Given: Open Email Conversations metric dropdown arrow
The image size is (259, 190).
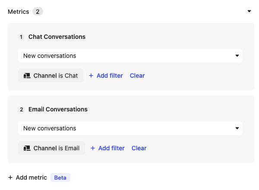Looking at the screenshot, I should (x=237, y=128).
